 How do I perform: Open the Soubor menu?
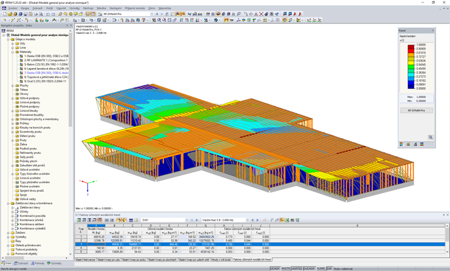click(x=12, y=9)
